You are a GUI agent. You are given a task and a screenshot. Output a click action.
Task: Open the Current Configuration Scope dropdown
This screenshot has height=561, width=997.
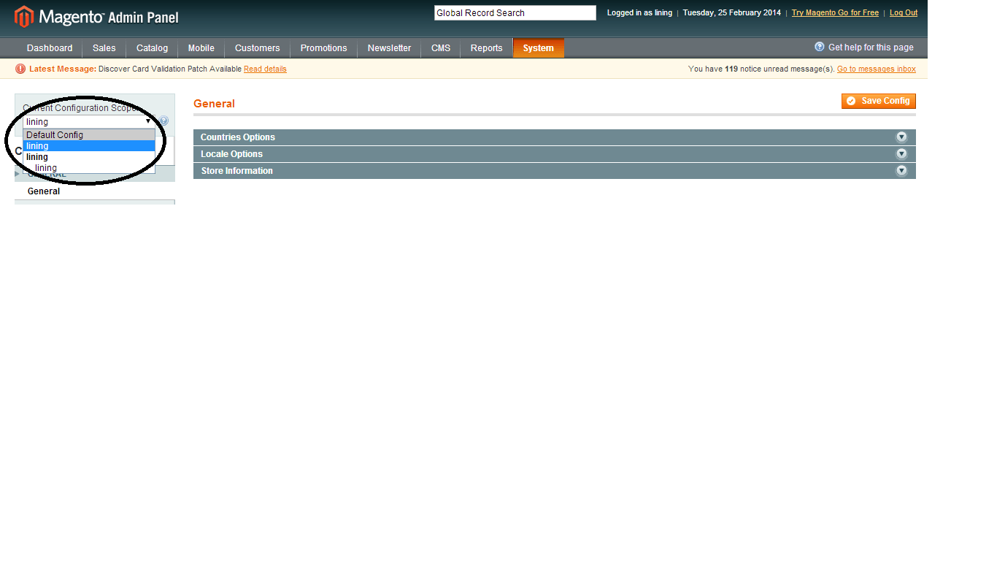89,122
